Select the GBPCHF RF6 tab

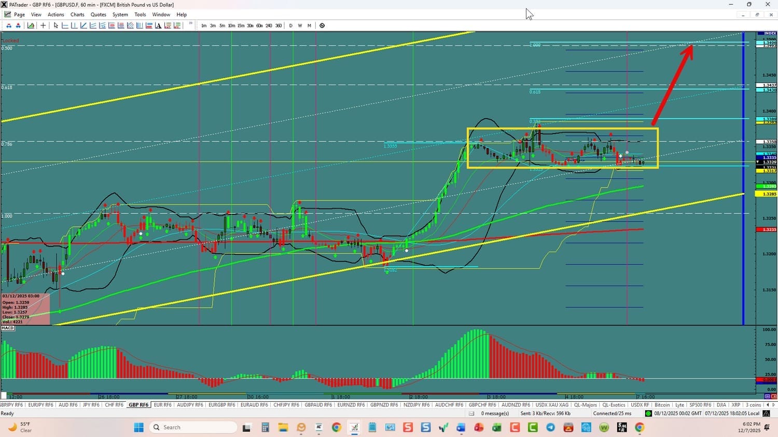point(482,405)
